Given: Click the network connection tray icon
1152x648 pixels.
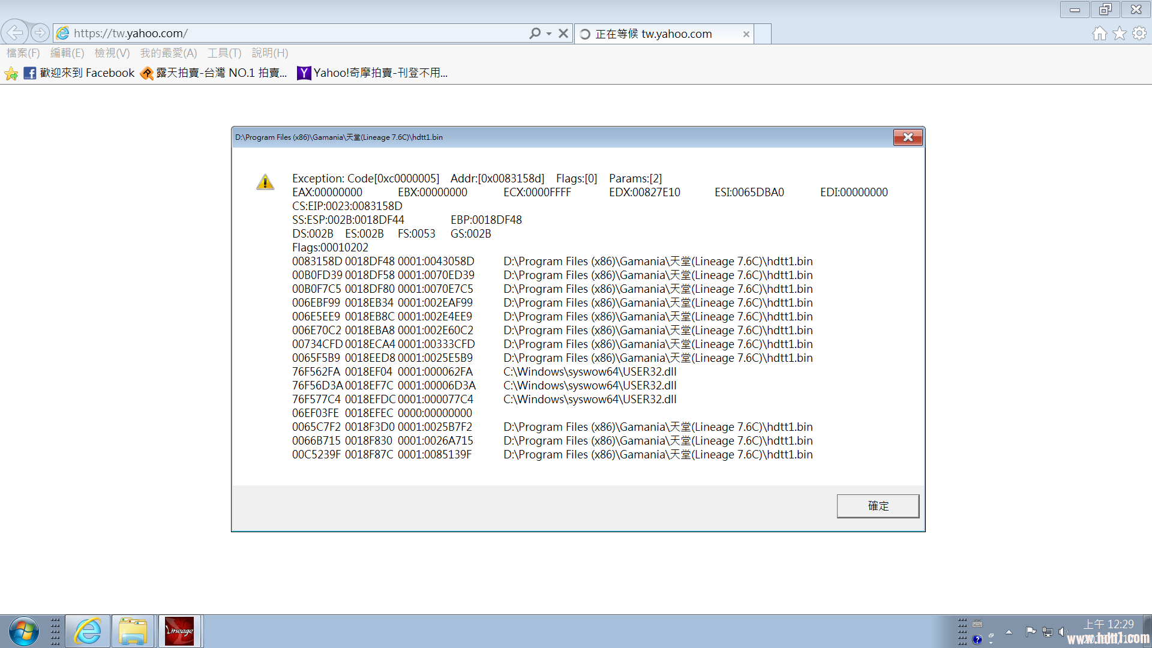Looking at the screenshot, I should (x=1048, y=632).
